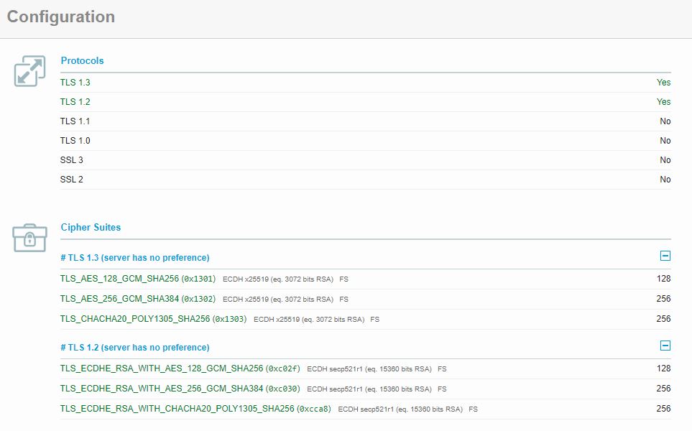The image size is (692, 431).
Task: Click the Configuration page title
Action: tap(61, 17)
